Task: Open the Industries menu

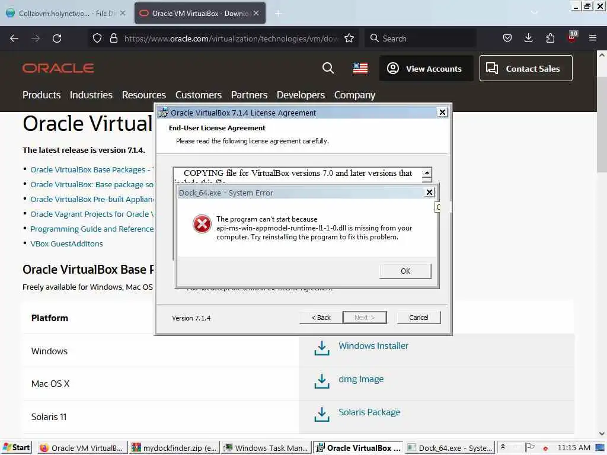Action: [91, 95]
